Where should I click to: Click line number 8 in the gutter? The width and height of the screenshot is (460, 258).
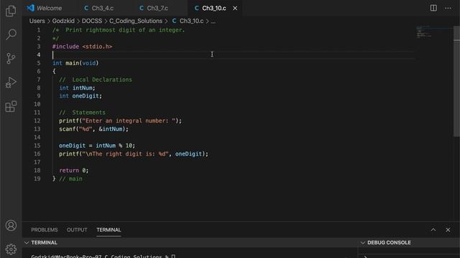pos(38,87)
